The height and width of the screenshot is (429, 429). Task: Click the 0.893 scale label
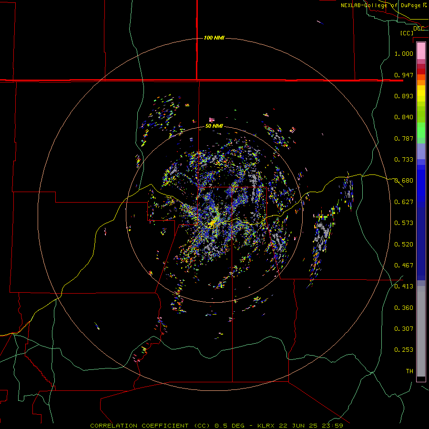pyautogui.click(x=404, y=96)
